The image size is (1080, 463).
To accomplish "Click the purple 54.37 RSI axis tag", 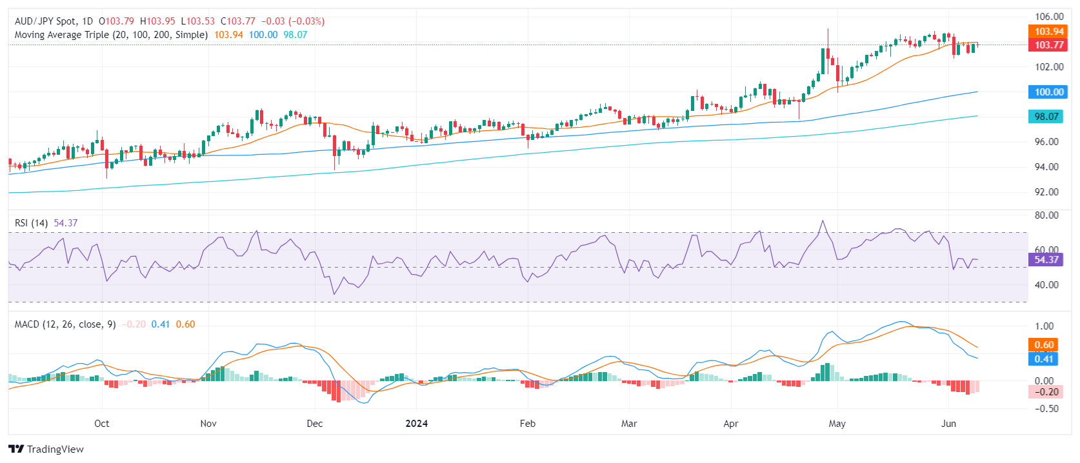I will pos(1046,260).
